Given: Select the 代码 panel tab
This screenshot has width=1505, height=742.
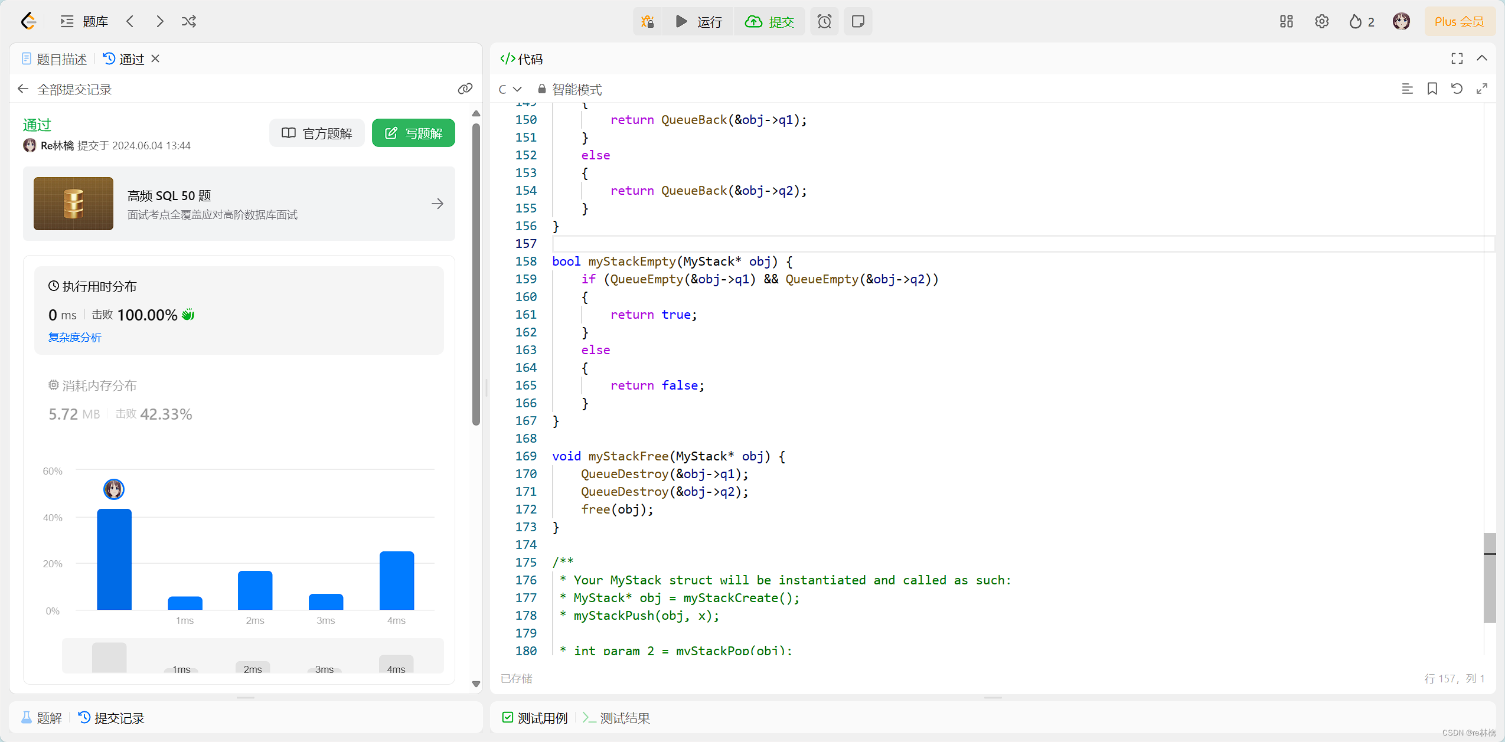Looking at the screenshot, I should point(521,59).
